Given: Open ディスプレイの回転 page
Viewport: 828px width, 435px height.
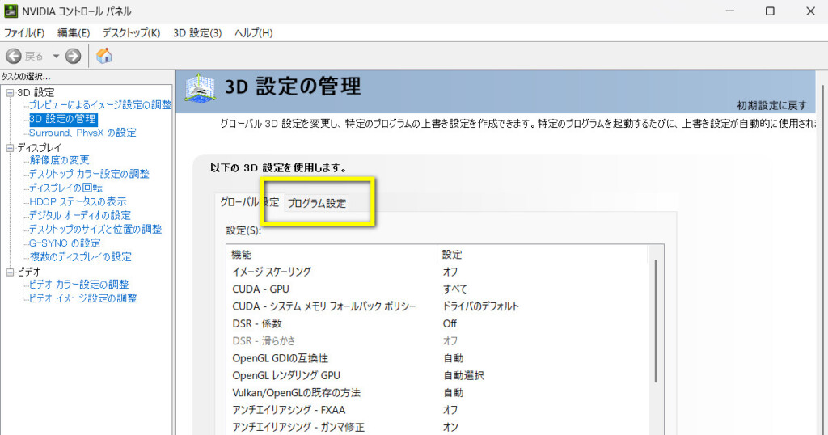Looking at the screenshot, I should [66, 188].
